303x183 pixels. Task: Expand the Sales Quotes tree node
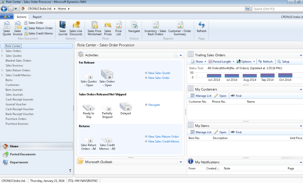(x=2, y=56)
